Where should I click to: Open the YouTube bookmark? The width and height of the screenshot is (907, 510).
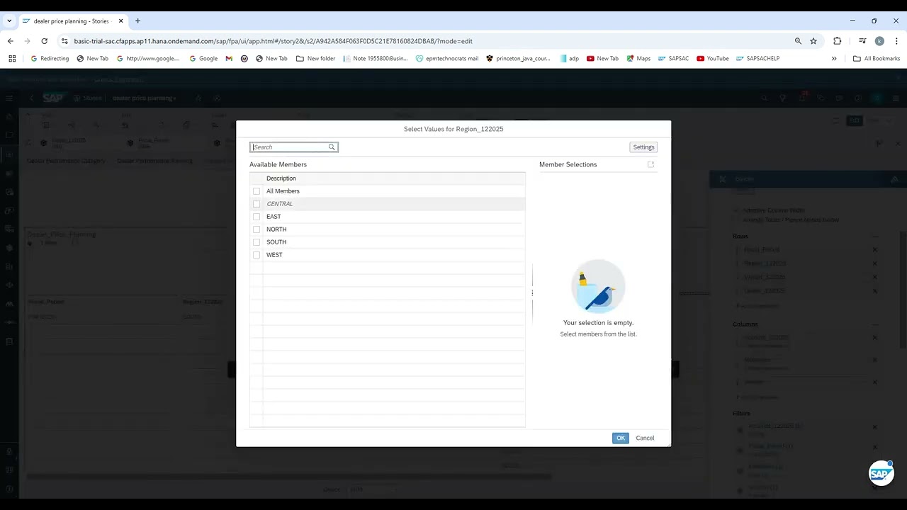[713, 59]
